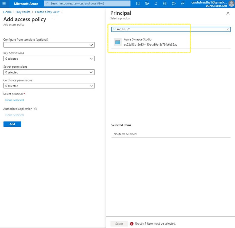
Task: Go to the Key vaults breadcrumb
Action: [23, 12]
